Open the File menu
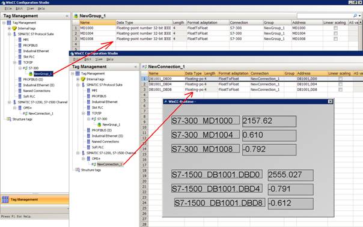 (8, 8)
